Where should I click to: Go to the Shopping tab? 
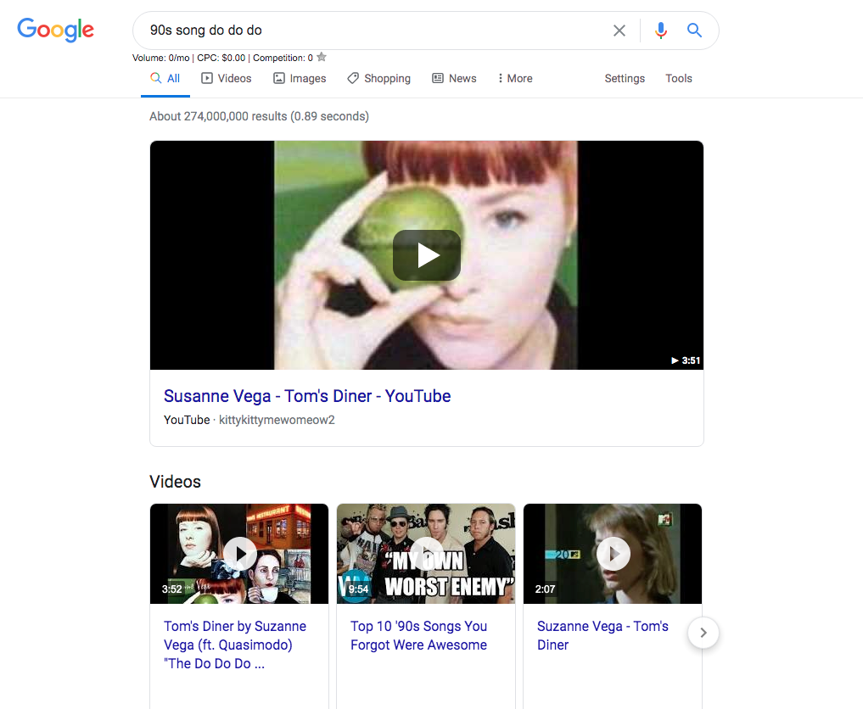[x=379, y=78]
